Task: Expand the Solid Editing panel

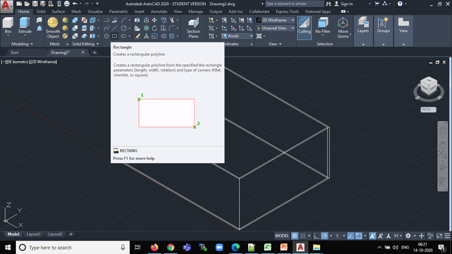Action: 86,44
